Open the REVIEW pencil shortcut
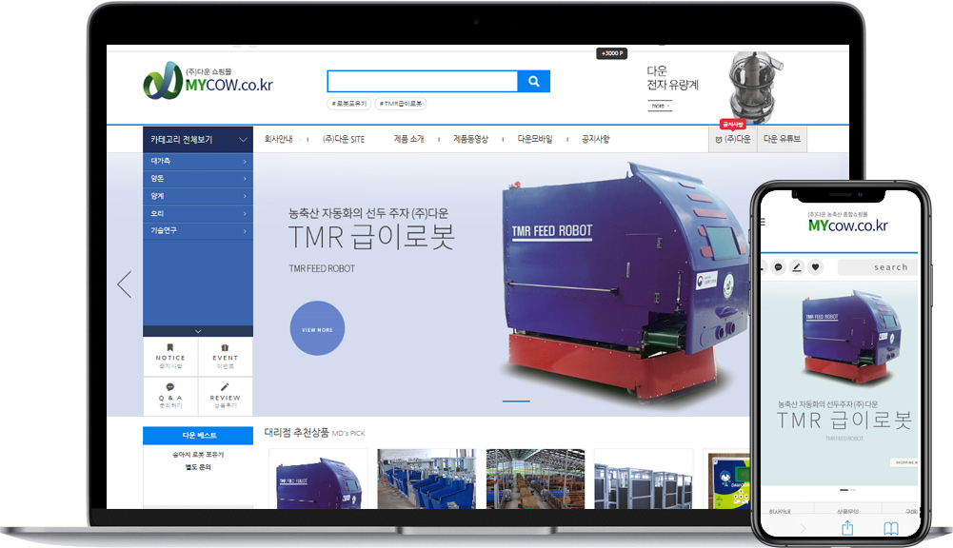The image size is (953, 548). click(x=225, y=396)
